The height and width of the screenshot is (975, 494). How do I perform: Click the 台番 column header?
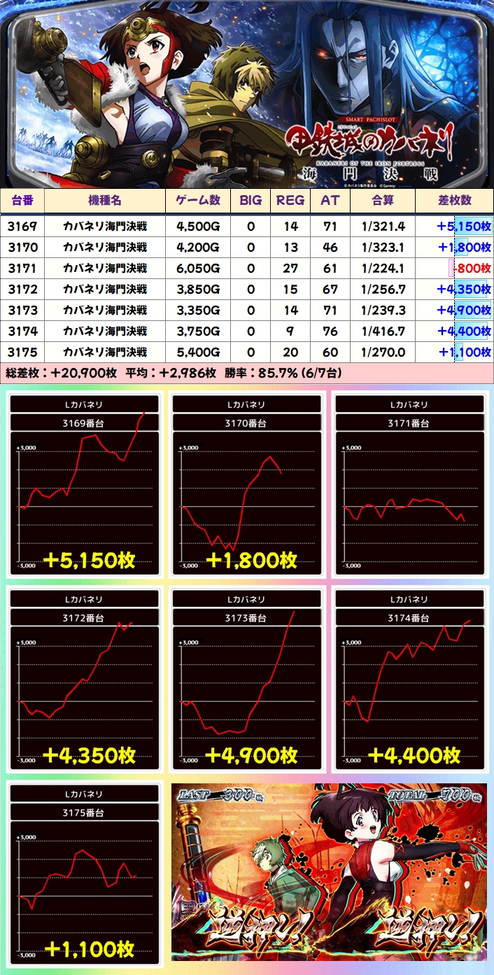click(22, 201)
